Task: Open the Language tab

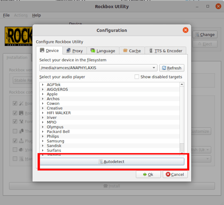Action: pos(103,51)
